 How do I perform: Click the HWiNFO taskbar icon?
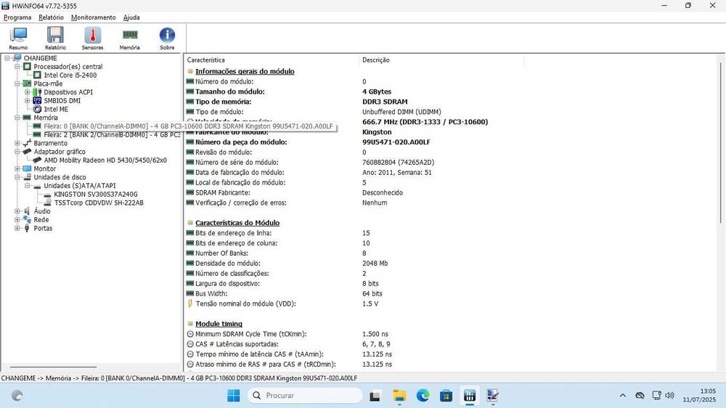point(470,396)
